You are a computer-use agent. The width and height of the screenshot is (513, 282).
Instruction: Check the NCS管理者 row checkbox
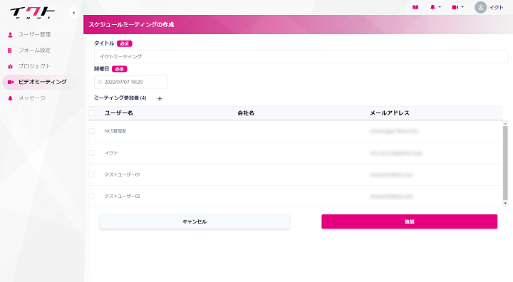92,131
